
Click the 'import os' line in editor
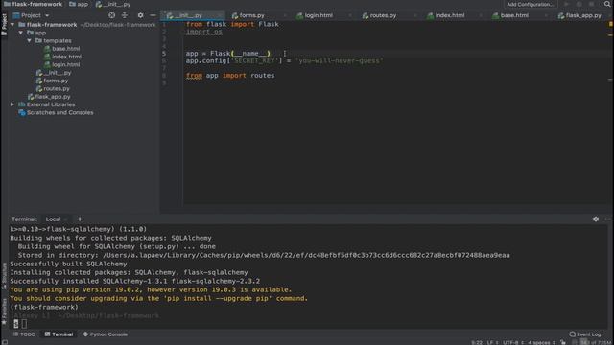click(x=203, y=32)
